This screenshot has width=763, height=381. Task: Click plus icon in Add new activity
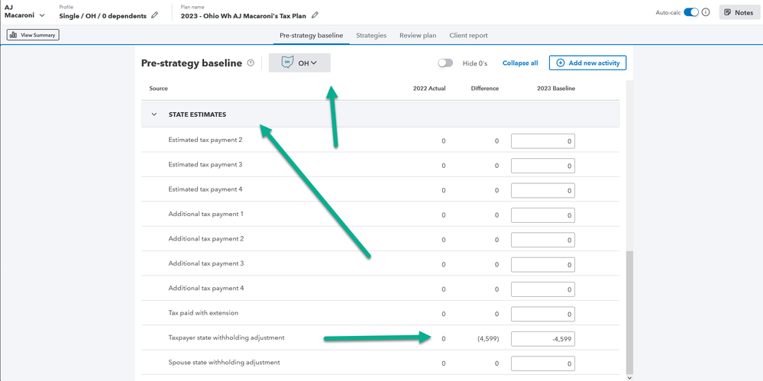[x=561, y=63]
